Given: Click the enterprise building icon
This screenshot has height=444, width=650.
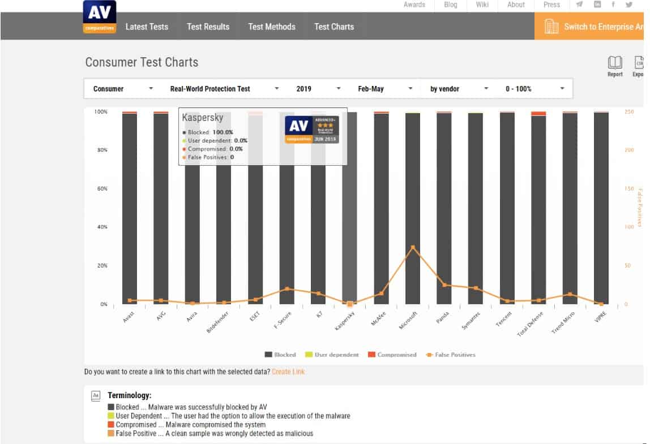Looking at the screenshot, I should pos(551,27).
